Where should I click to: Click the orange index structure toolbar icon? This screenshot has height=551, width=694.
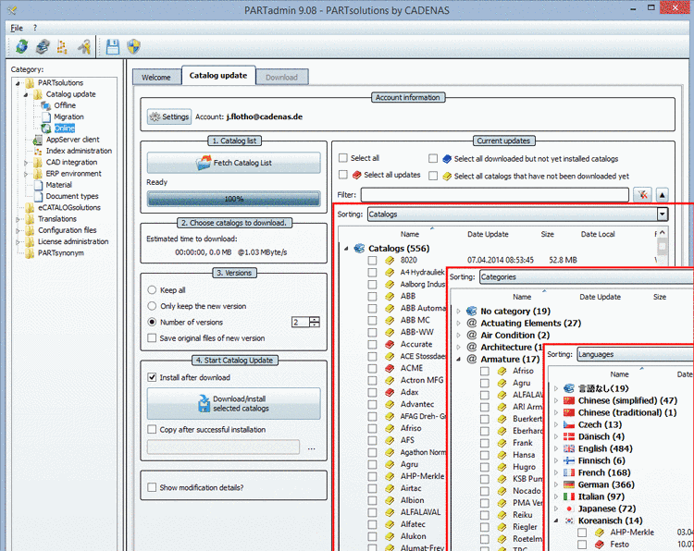pyautogui.click(x=62, y=46)
